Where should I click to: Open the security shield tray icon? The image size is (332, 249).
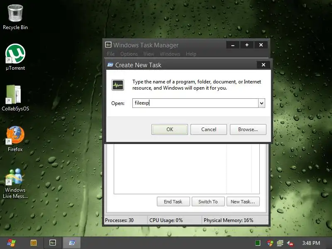[270, 243]
